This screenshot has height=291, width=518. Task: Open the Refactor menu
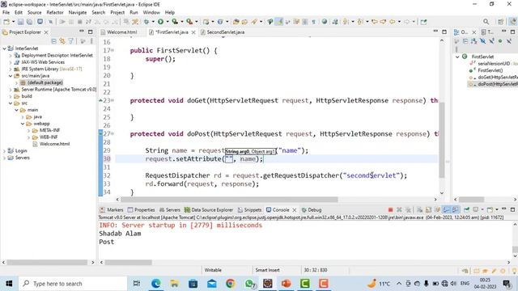55,12
